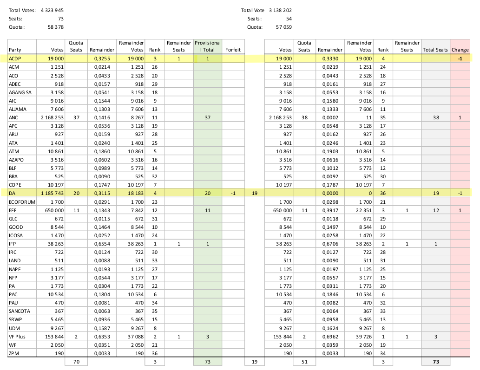Viewport: 480px width, 370px height.
Task: Click EFF remainder value 0,3917
Action: 330,210
